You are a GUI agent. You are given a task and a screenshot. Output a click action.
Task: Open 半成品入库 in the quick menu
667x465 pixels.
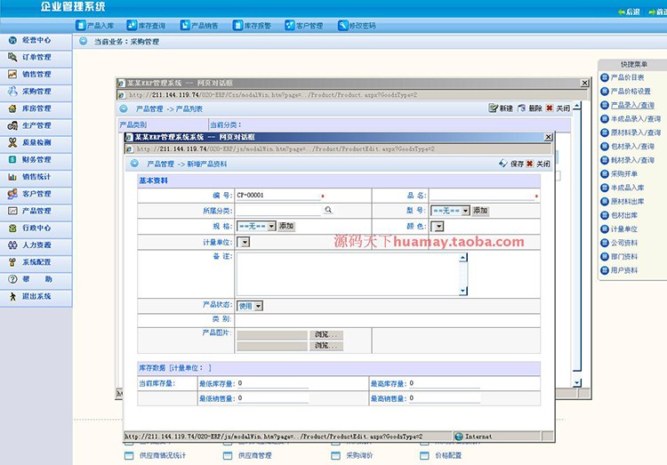(x=623, y=188)
